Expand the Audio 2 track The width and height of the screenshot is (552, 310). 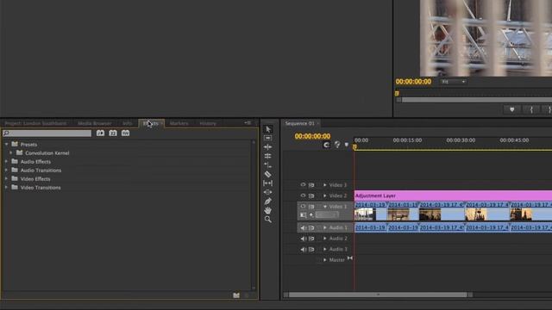pos(325,239)
